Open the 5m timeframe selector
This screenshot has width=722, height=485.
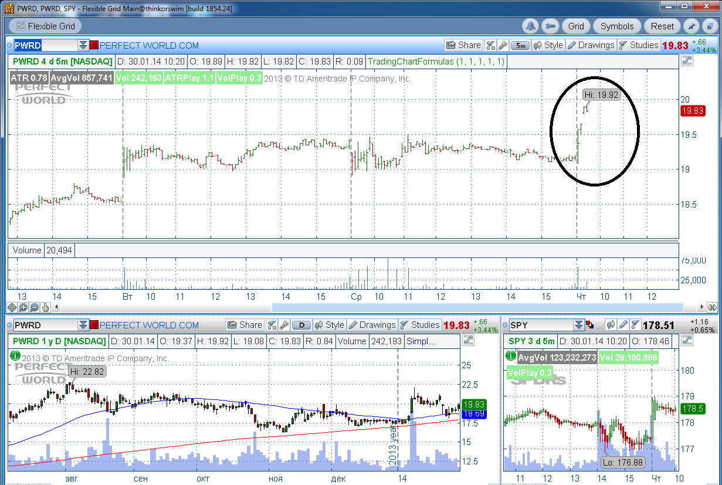[x=520, y=45]
